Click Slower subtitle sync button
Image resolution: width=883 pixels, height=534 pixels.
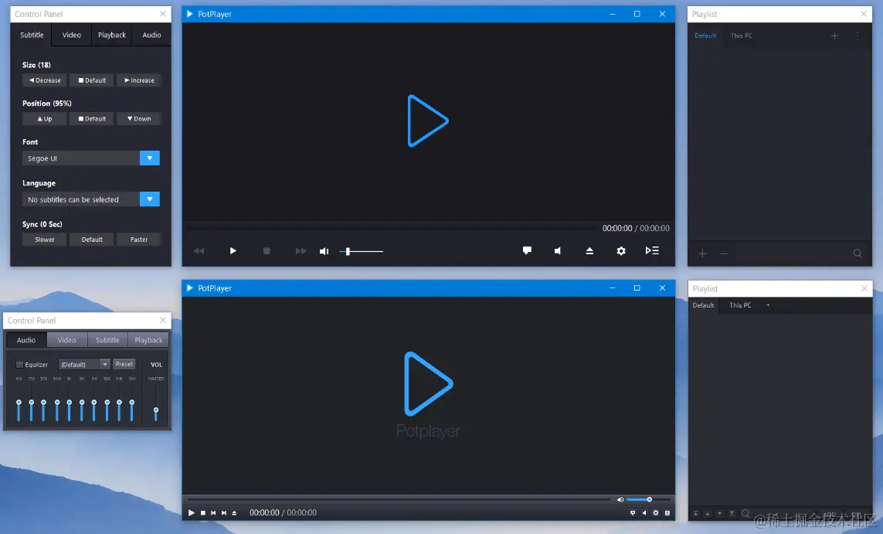[45, 240]
